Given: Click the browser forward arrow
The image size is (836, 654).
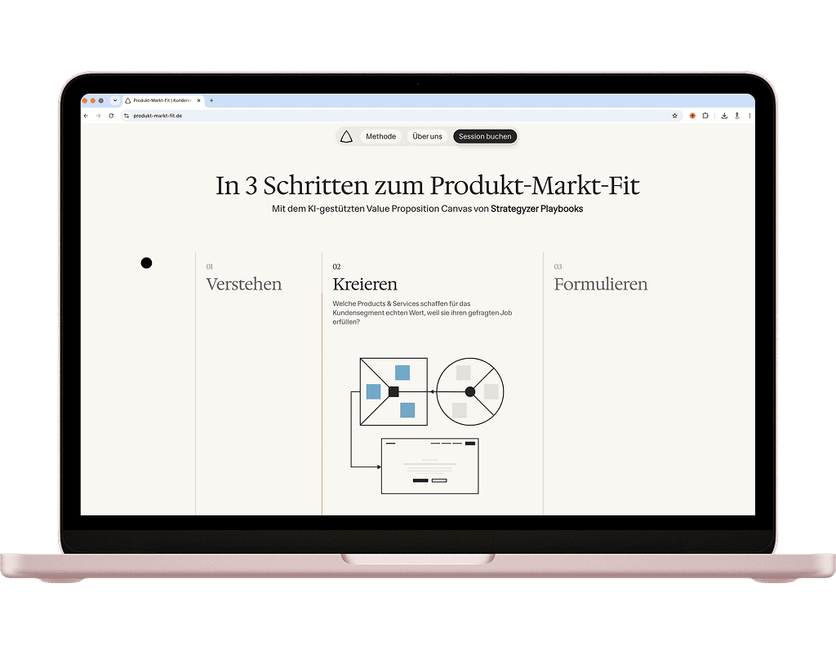Looking at the screenshot, I should tap(98, 116).
